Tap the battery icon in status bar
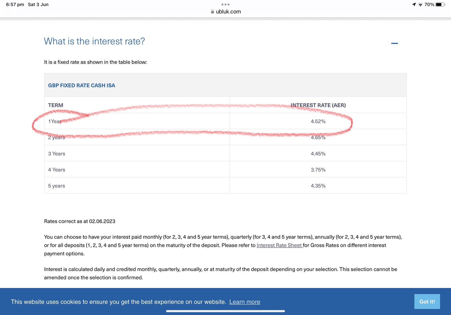This screenshot has height=315, width=451. (440, 5)
